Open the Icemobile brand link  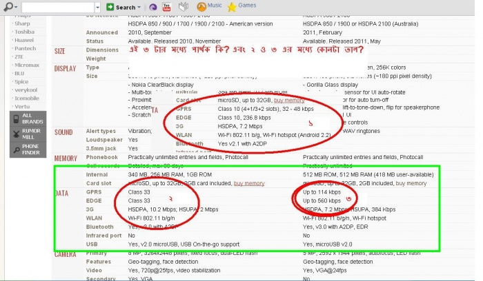pyautogui.click(x=27, y=98)
